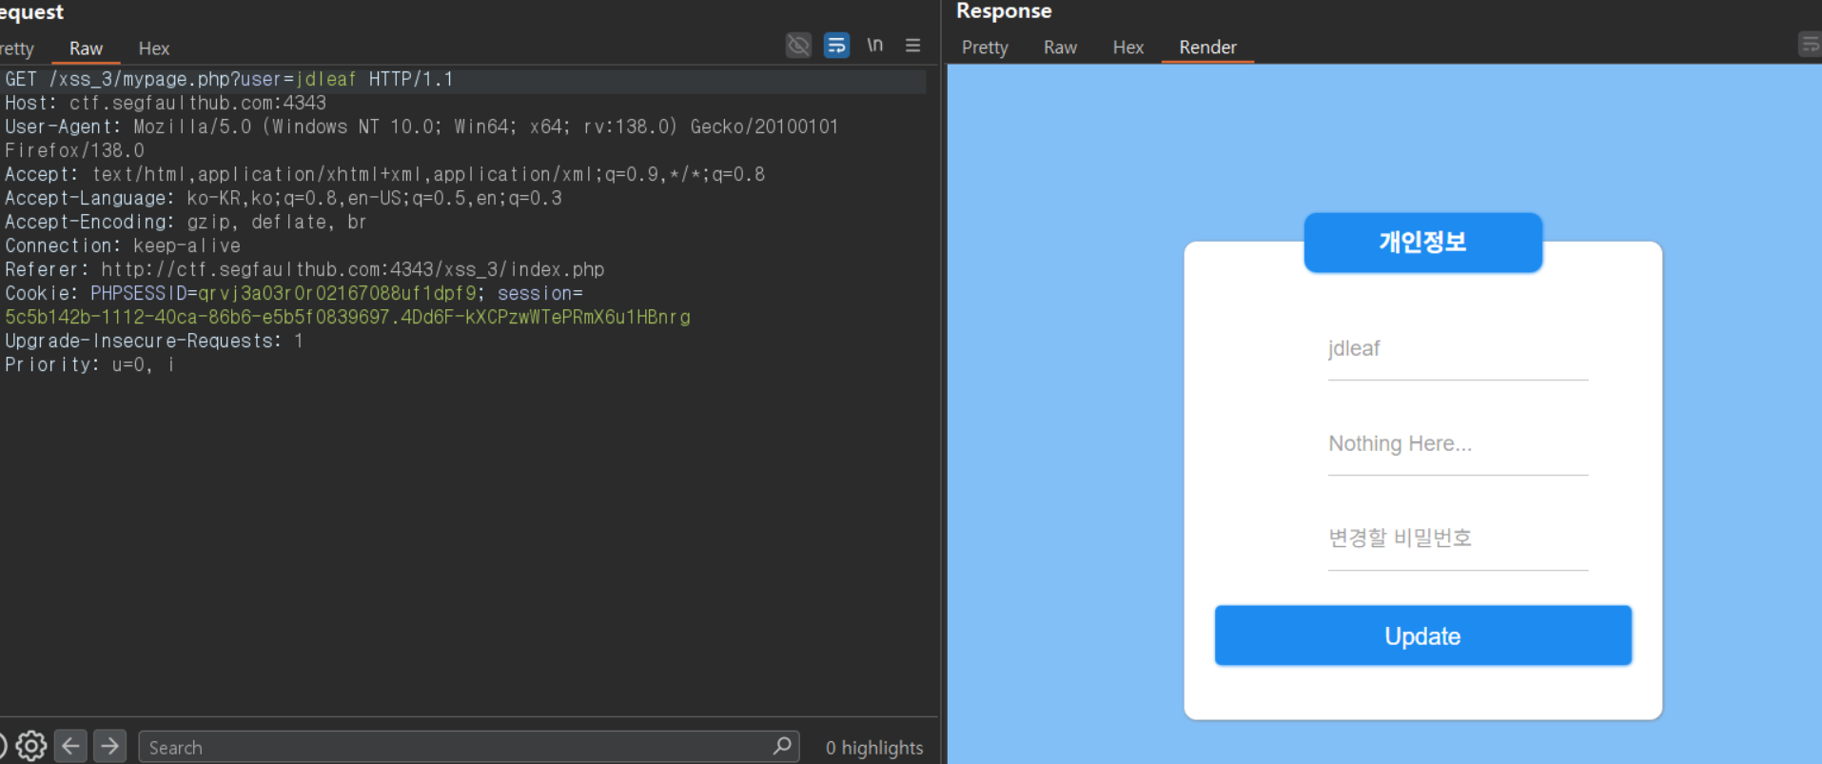Click the Update button

click(1422, 636)
